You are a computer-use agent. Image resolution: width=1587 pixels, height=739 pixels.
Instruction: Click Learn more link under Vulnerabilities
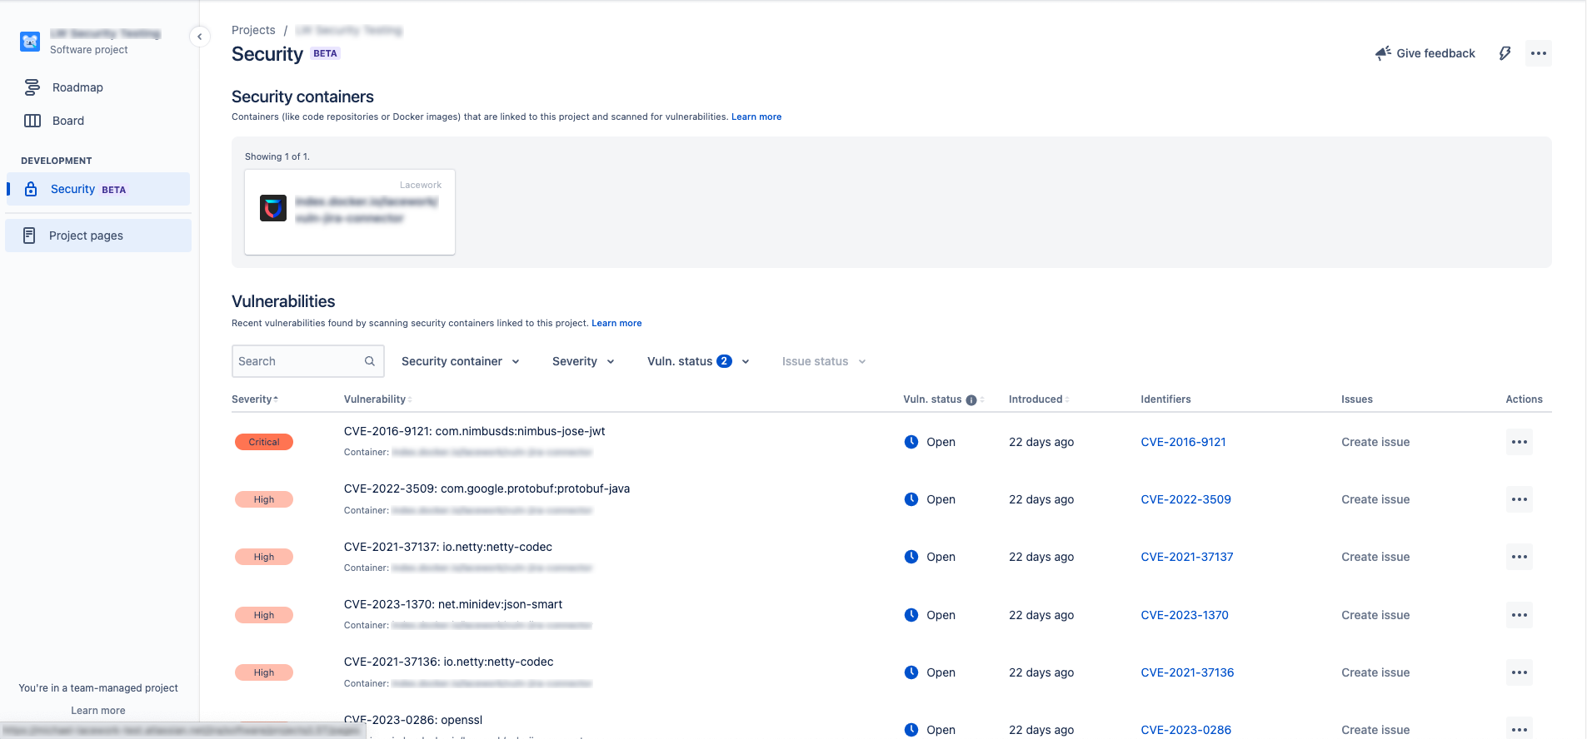pos(616,323)
